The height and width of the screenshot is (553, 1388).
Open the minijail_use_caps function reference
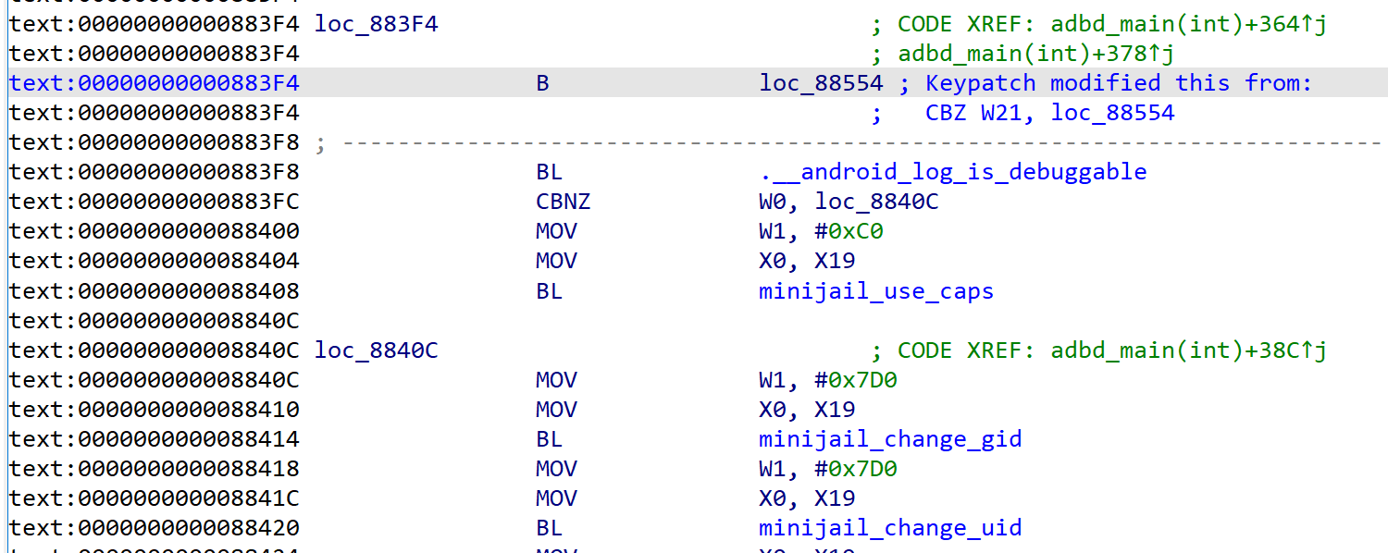click(876, 291)
